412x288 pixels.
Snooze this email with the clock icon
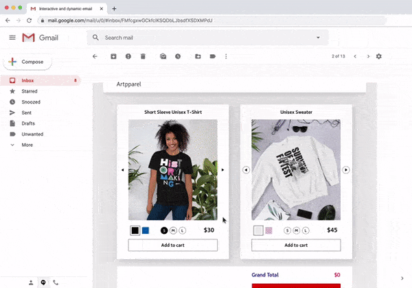[178, 56]
